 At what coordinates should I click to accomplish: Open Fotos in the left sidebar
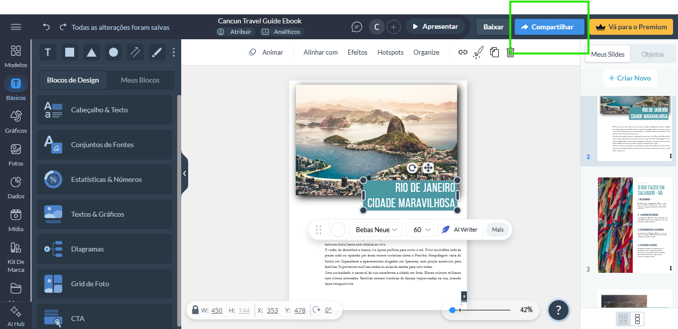[16, 155]
